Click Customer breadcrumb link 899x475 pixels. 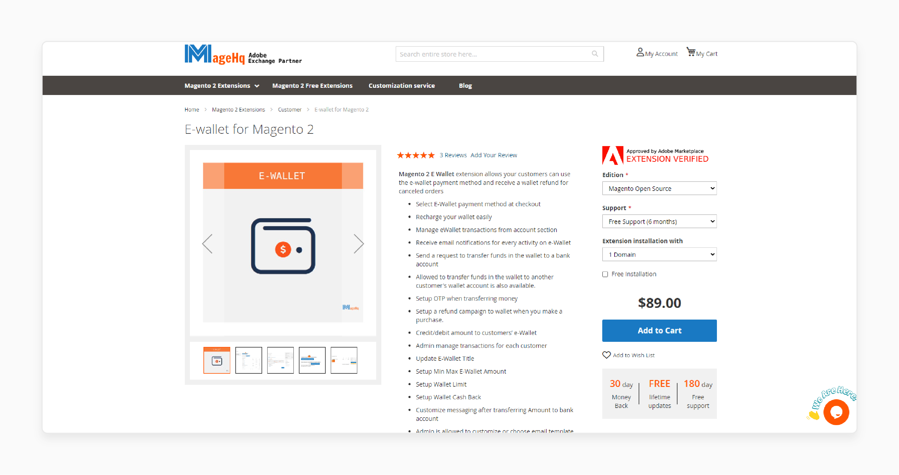coord(289,109)
